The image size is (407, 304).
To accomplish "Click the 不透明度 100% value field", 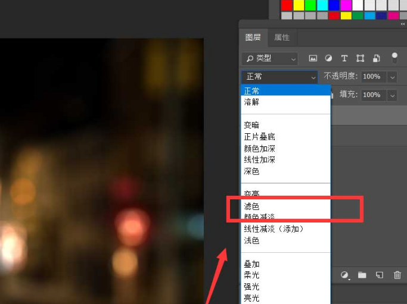I will click(374, 77).
